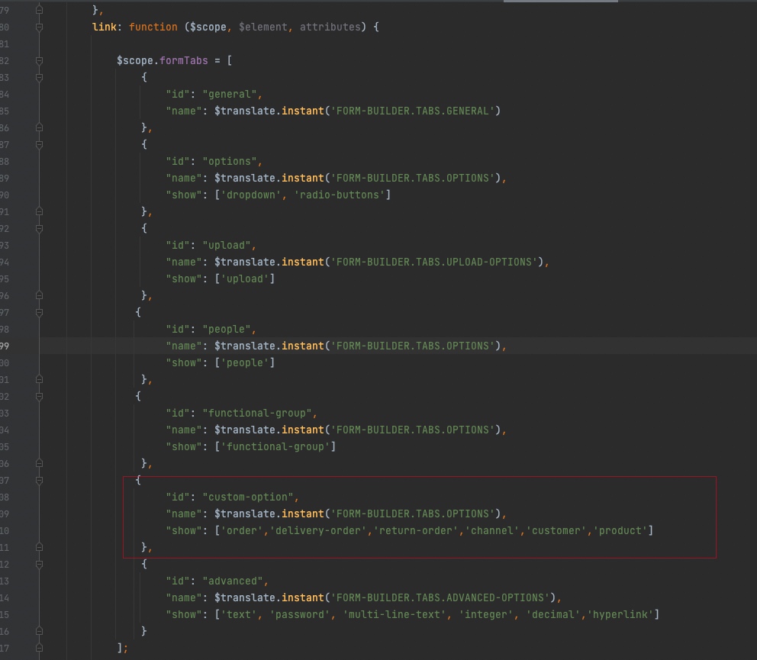
Task: Click the 'functional-group' string in show array
Action: [x=275, y=447]
